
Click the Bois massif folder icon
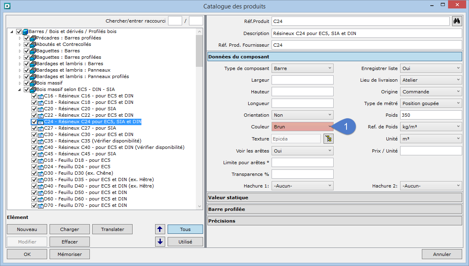coord(33,83)
